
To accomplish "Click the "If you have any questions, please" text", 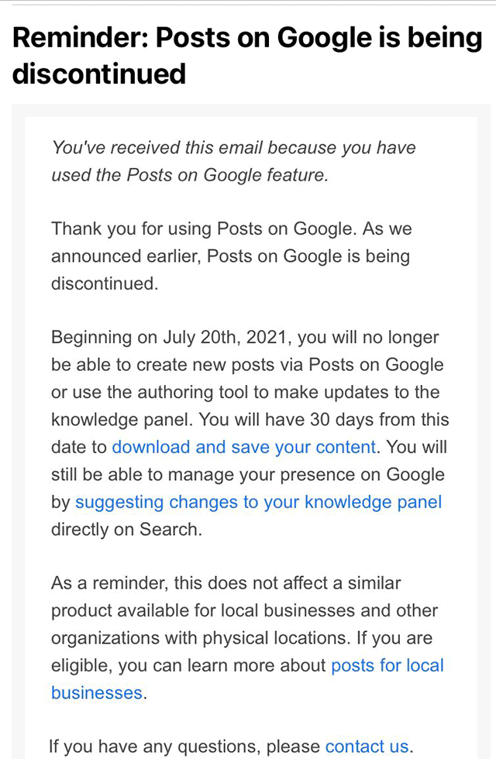I will [x=184, y=747].
